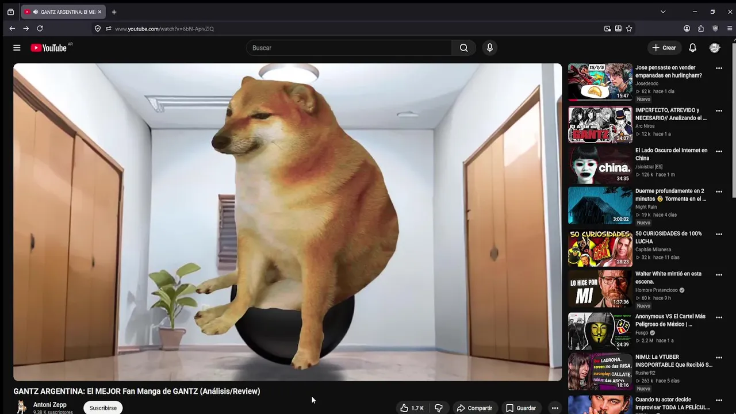The height and width of the screenshot is (414, 736).
Task: Open options for 'IMPERFECTO, ATREVIDO' video
Action: [719, 110]
